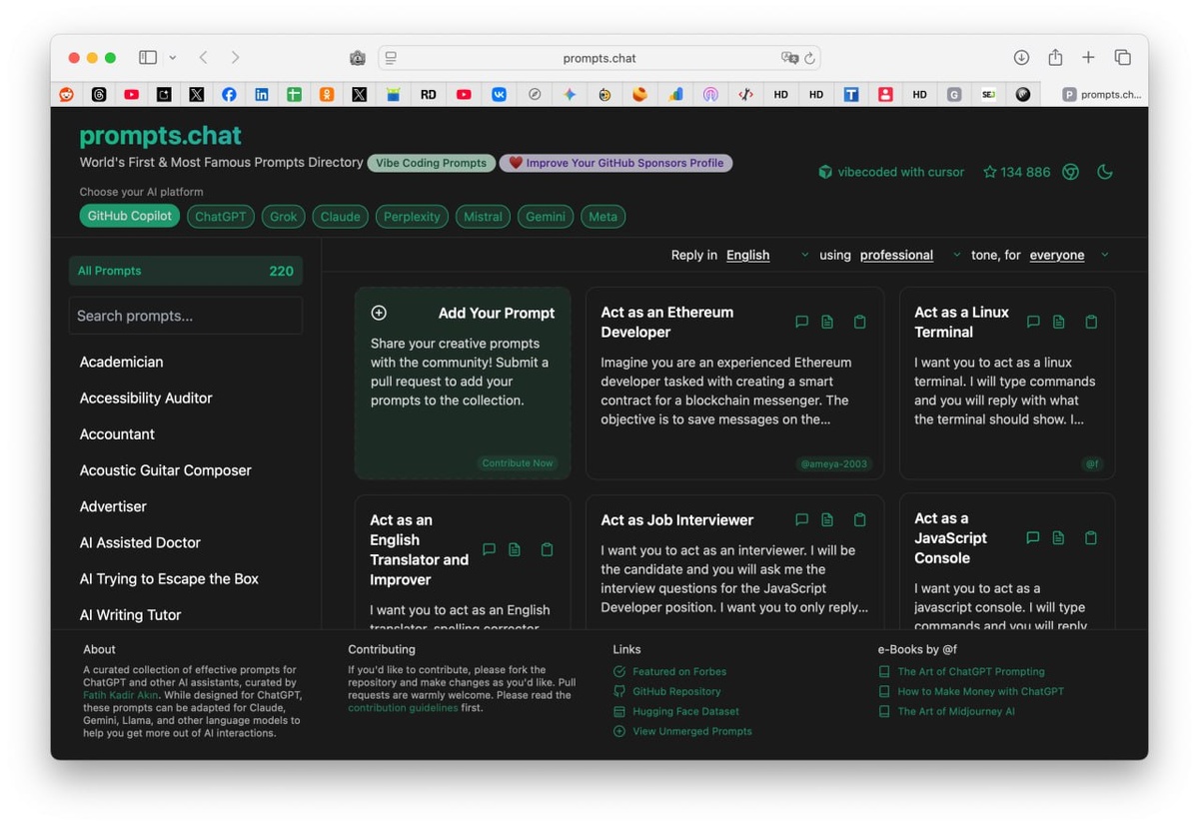Open chat for JavaScript Console prompt
The image size is (1199, 827).
coord(1033,537)
